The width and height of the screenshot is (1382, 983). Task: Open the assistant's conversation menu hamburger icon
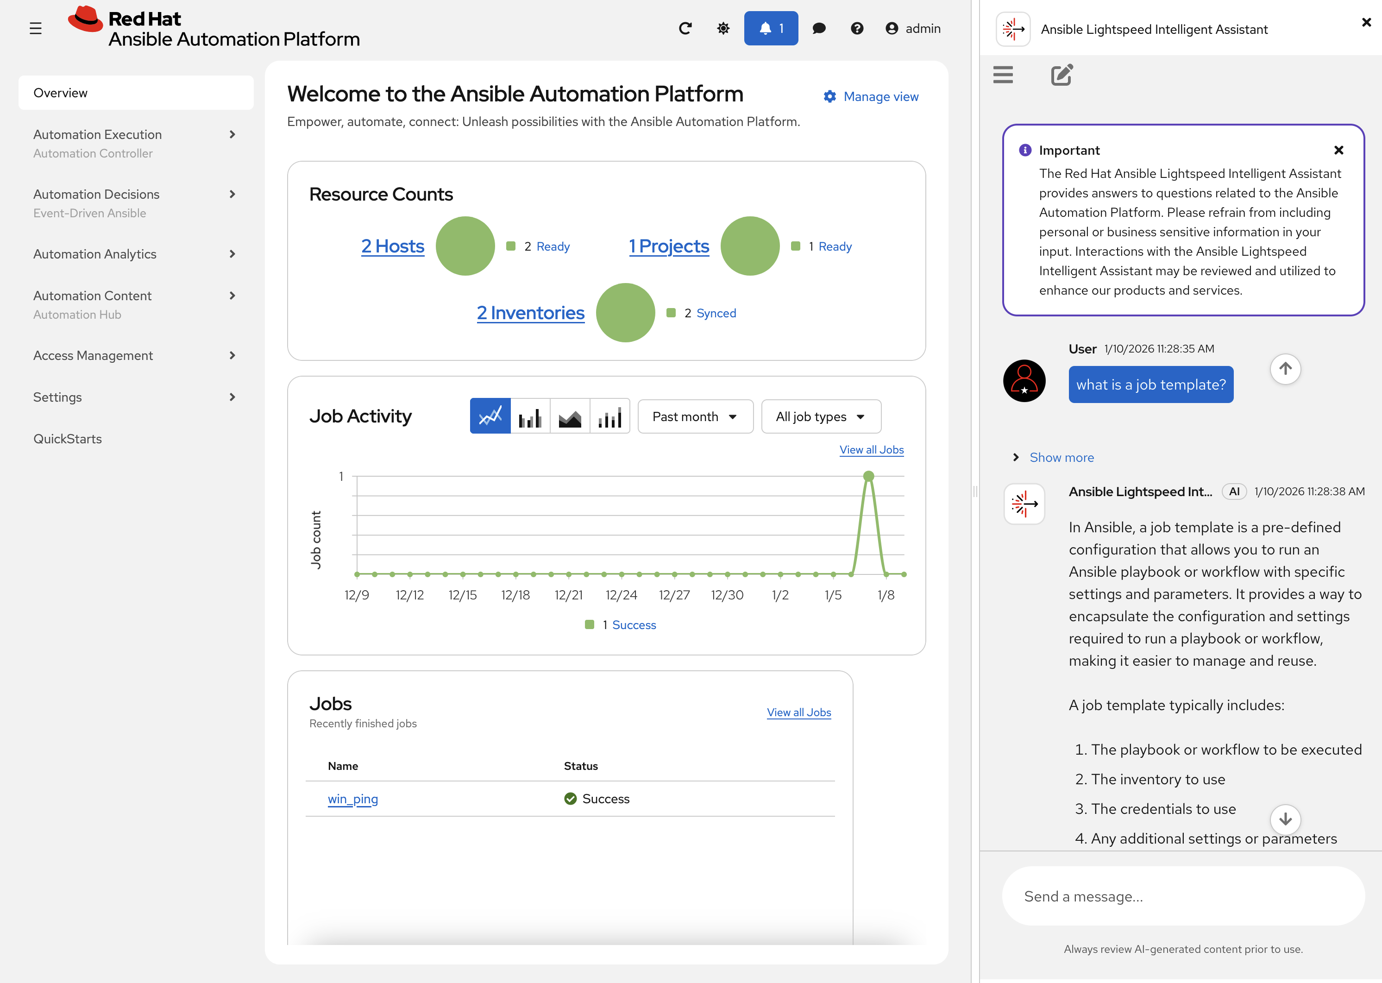tap(1003, 75)
